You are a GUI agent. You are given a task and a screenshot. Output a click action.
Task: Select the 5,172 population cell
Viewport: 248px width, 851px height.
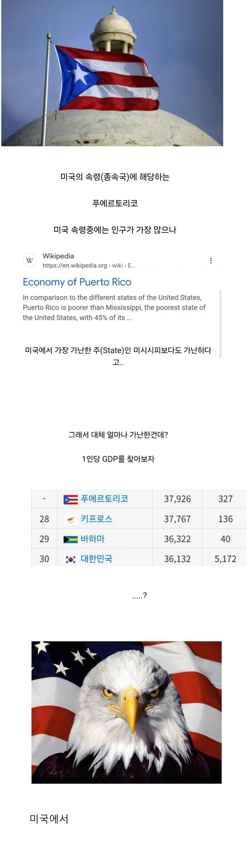pyautogui.click(x=225, y=559)
